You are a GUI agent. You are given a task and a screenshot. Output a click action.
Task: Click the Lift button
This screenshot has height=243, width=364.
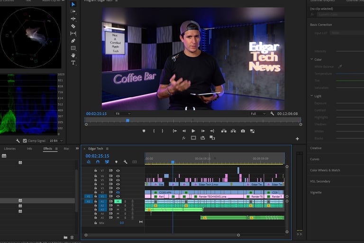tap(224, 131)
